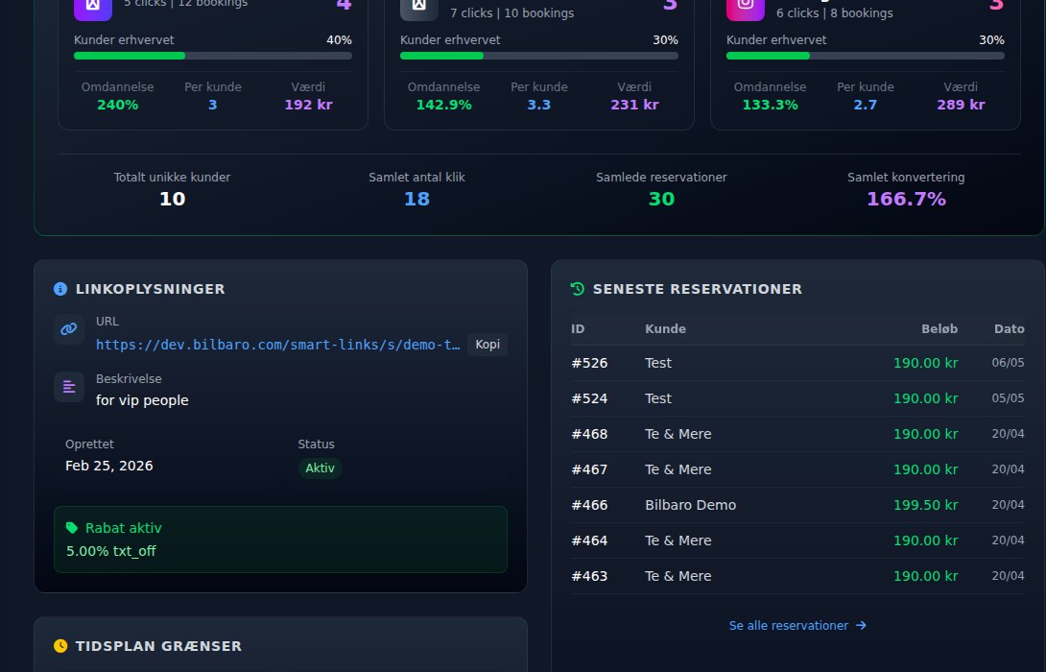Screen dimensions: 1046x672
Task: Click the Aktiv status badge
Action: coord(321,468)
